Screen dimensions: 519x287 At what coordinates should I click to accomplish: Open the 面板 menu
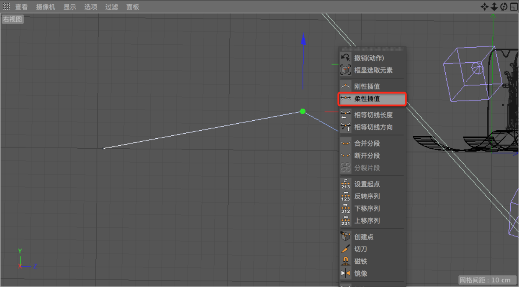[x=133, y=7]
